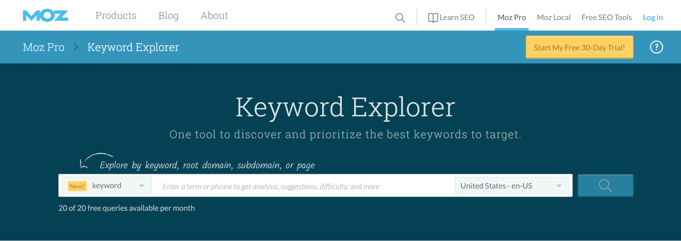Click Keyword Explorer breadcrumb
Image resolution: width=681 pixels, height=241 pixels.
coord(133,47)
